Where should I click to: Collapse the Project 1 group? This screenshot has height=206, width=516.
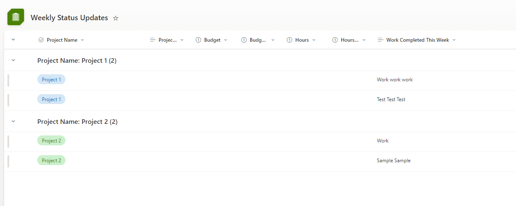point(13,60)
